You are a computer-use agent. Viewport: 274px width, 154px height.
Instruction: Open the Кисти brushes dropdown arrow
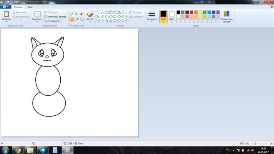click(90, 22)
